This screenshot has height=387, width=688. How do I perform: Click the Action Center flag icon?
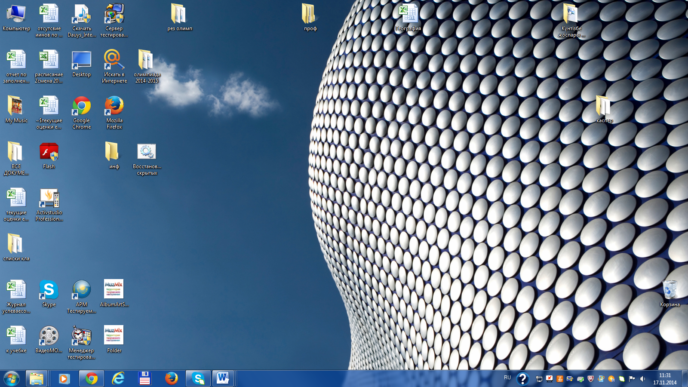(632, 379)
